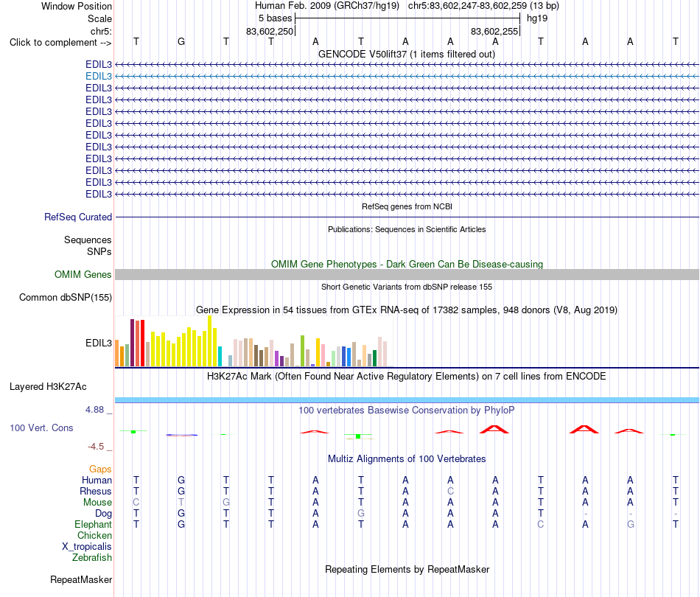Click the dark maroon GTEx expression bar
This screenshot has height=597, width=700.
(x=133, y=343)
